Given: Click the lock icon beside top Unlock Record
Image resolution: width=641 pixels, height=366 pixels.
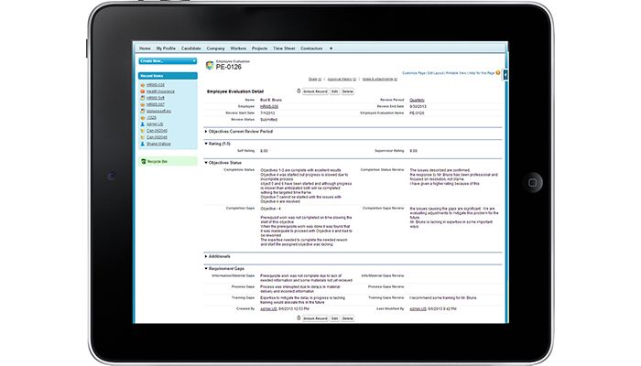Looking at the screenshot, I should click(x=299, y=91).
